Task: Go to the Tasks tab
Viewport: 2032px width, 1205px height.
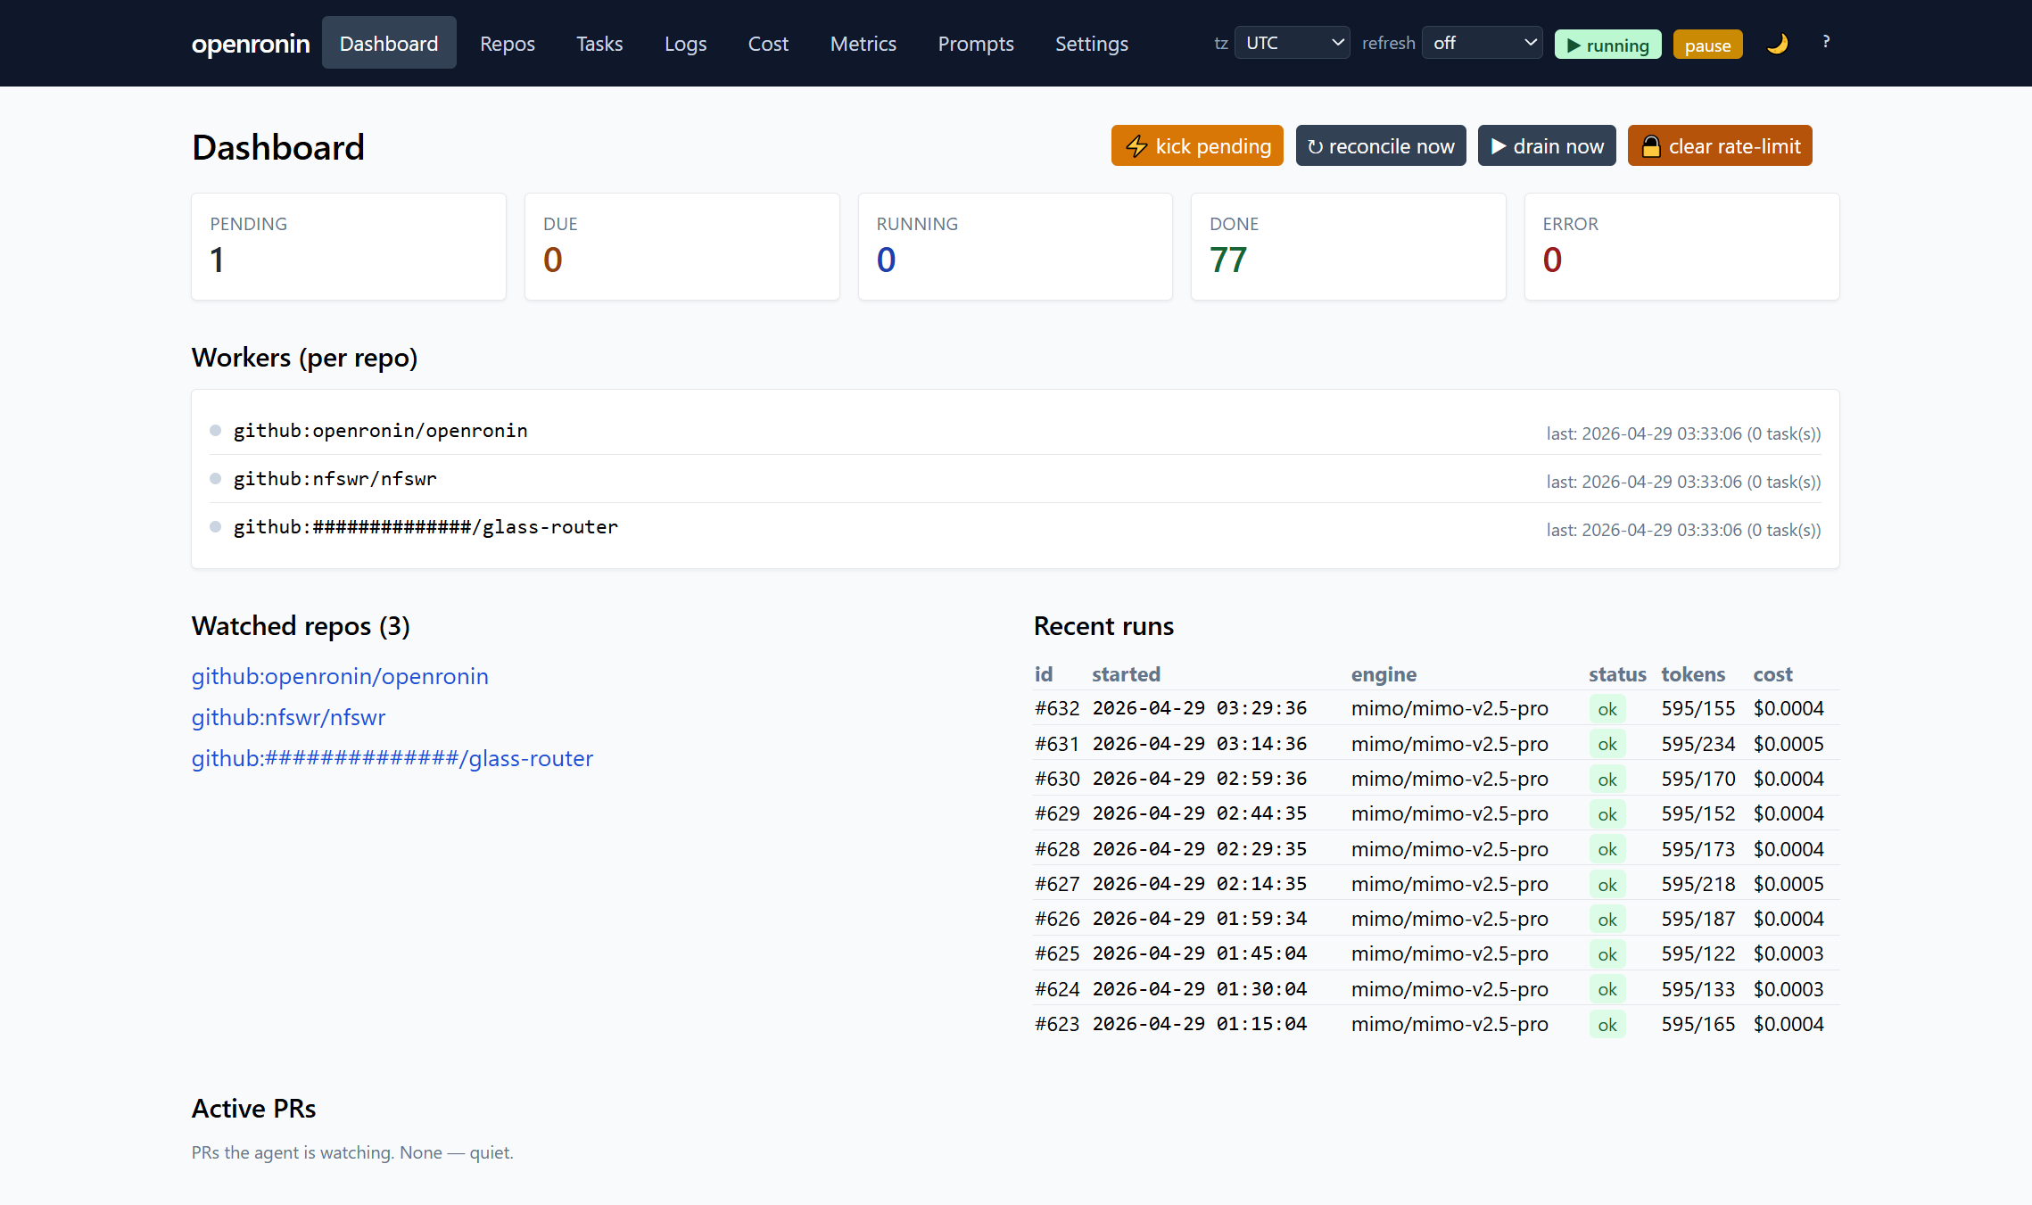Action: [599, 43]
